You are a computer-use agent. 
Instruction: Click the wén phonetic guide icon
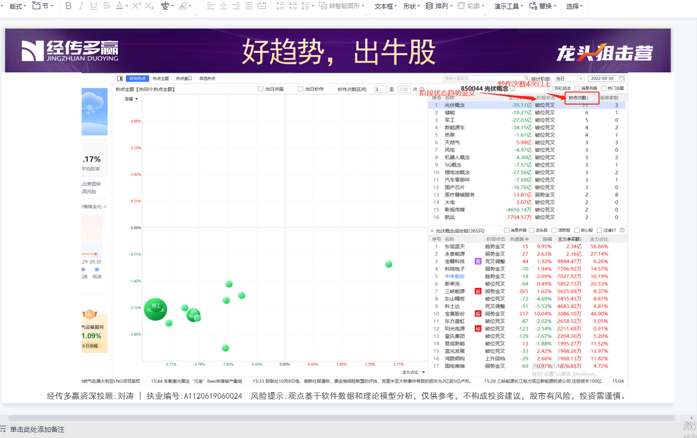[165, 6]
